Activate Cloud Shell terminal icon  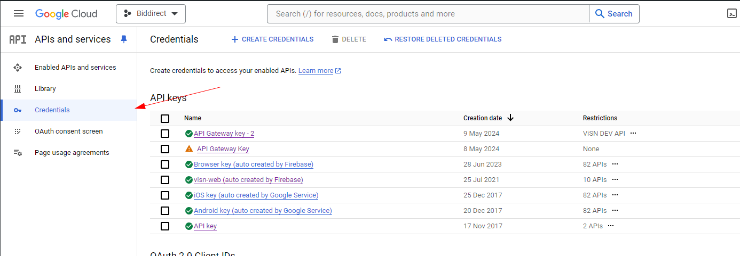[732, 14]
